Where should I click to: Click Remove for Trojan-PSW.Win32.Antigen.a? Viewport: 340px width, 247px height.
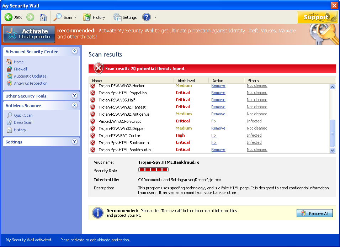coord(218,114)
